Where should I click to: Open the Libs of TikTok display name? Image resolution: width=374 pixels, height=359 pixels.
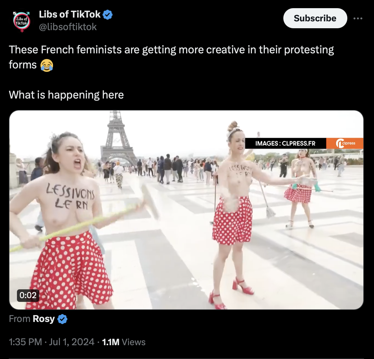coord(70,14)
